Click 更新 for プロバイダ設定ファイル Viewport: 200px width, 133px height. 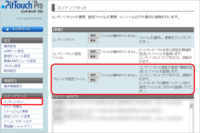[93, 80]
